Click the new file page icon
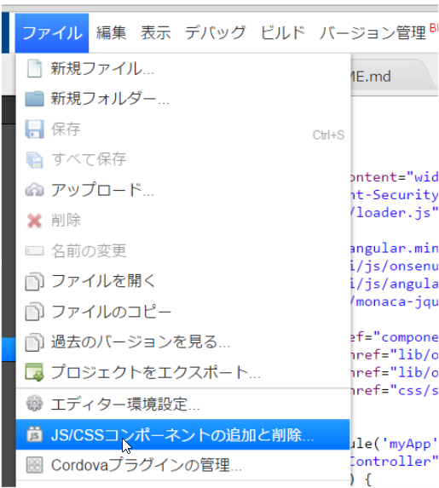This screenshot has height=488, width=439. click(x=34, y=68)
